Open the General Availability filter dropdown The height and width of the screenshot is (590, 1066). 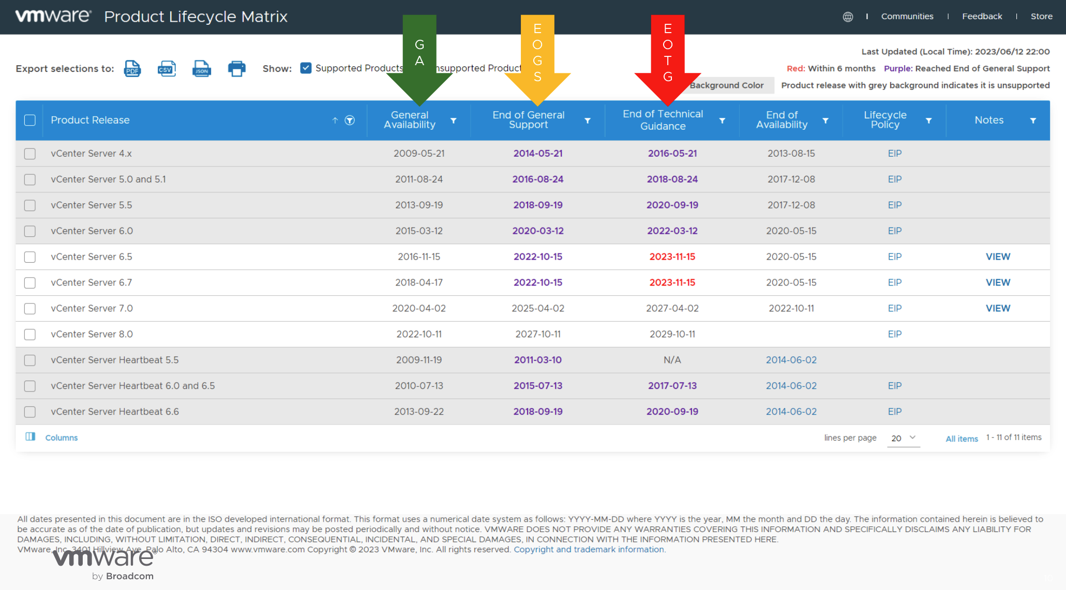[454, 120]
